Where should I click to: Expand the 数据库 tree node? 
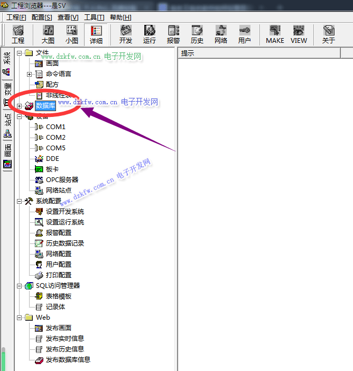(x=20, y=106)
